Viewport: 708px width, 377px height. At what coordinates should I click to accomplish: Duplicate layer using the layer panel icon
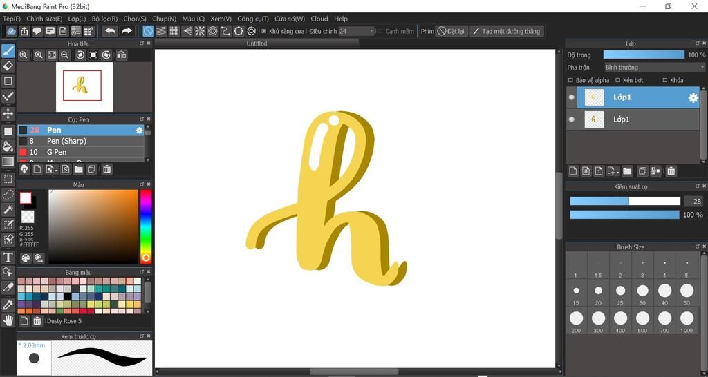[x=642, y=171]
